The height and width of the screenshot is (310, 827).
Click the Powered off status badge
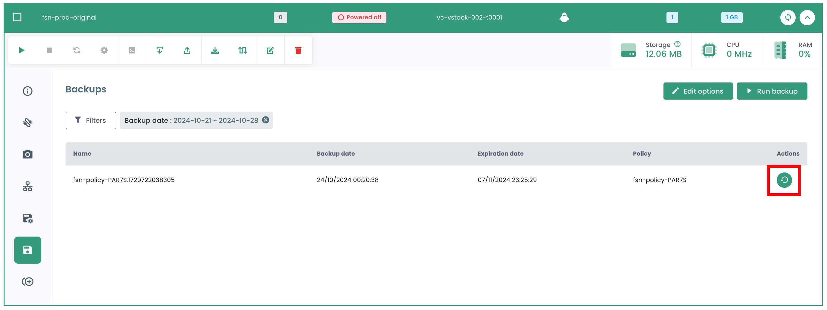359,17
